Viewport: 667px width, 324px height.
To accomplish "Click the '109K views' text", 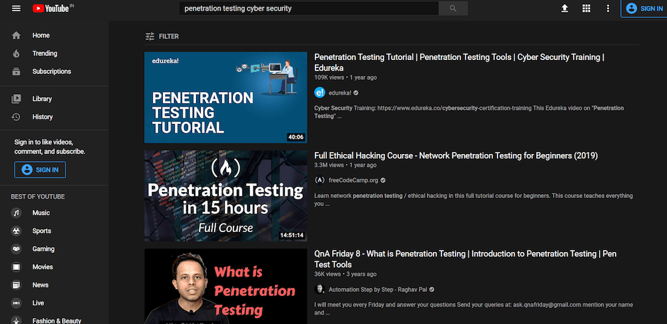I will tap(329, 78).
